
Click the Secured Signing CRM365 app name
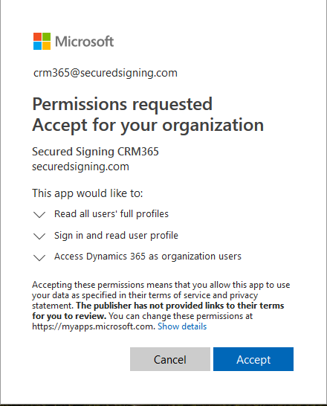(95, 152)
